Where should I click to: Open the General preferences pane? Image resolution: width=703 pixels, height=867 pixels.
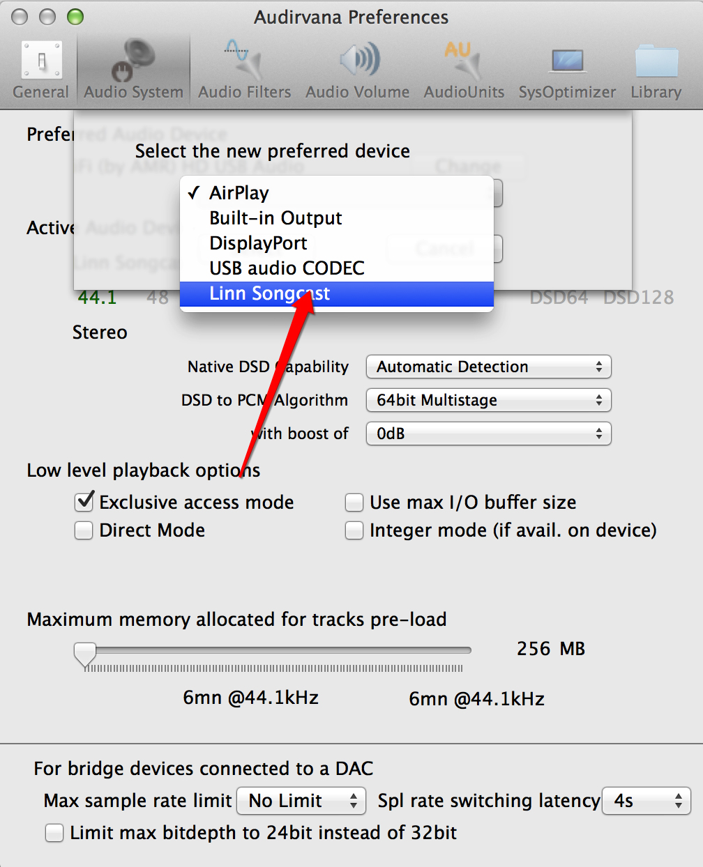pyautogui.click(x=40, y=70)
